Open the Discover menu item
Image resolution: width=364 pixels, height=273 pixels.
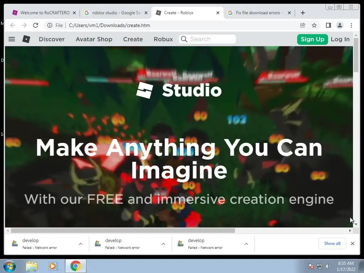[52, 39]
